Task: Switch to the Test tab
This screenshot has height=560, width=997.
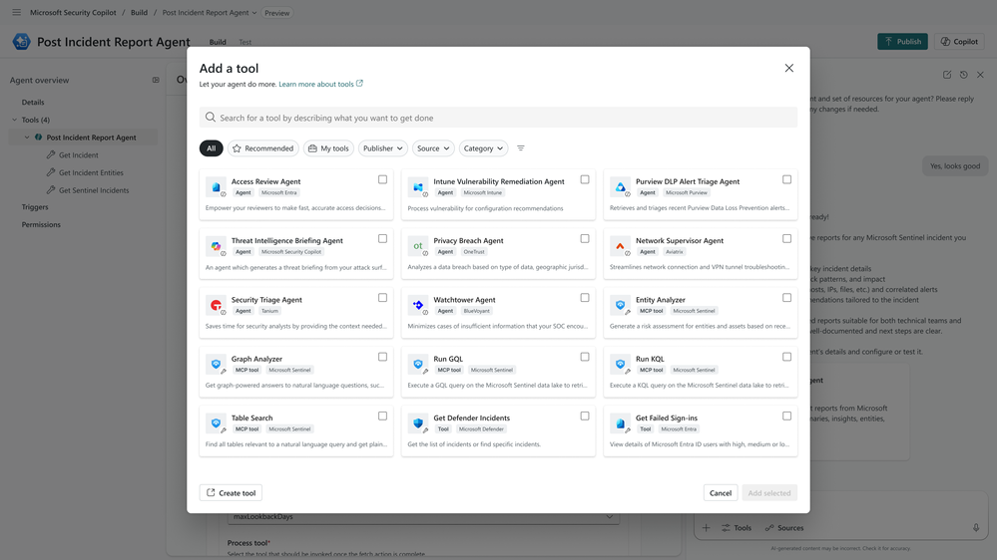Action: [x=245, y=42]
